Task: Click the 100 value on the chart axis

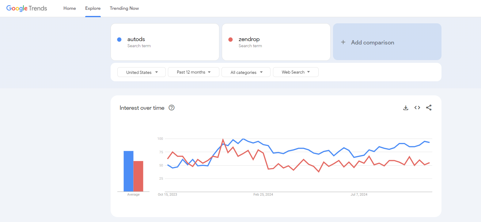Action: click(x=160, y=139)
